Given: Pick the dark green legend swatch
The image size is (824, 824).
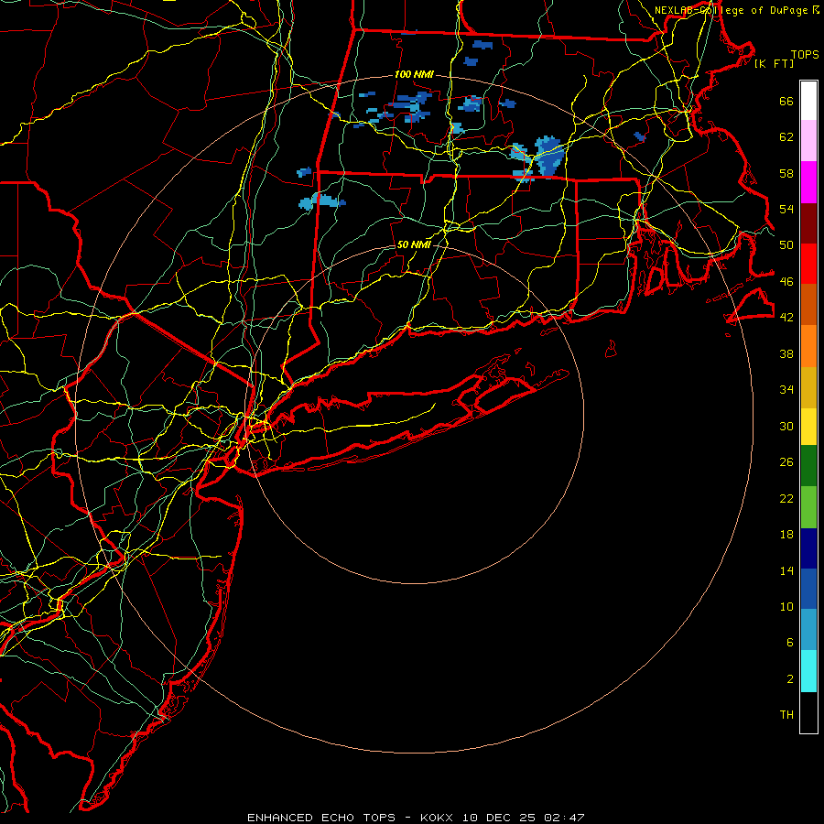Looking at the screenshot, I should click(808, 466).
